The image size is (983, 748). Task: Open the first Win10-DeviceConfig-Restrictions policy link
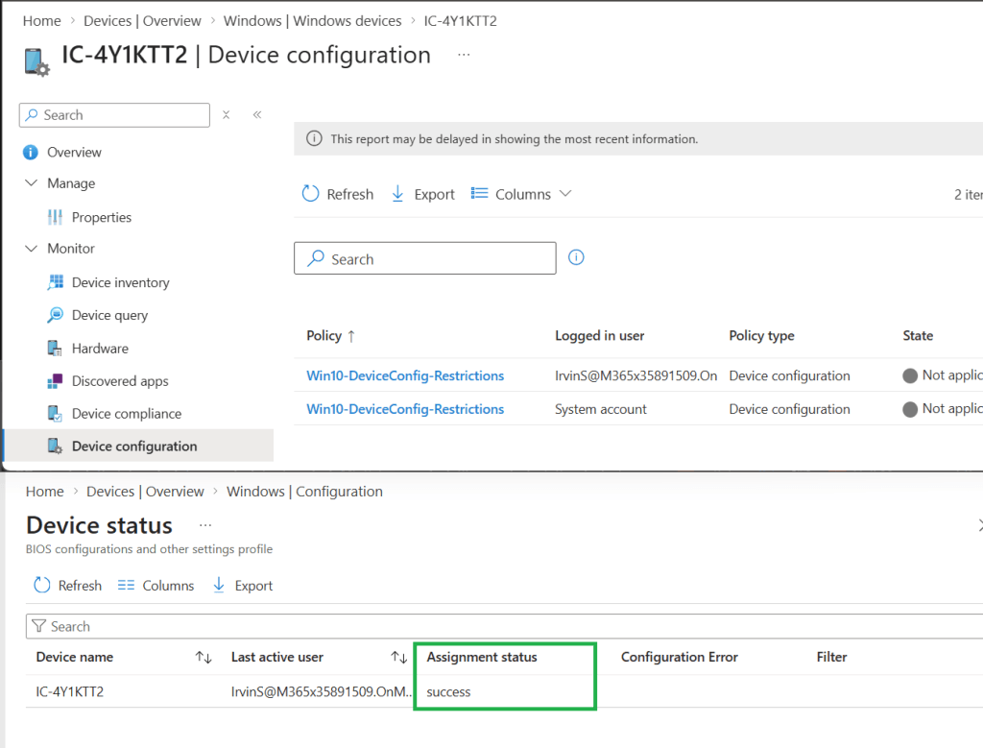(x=405, y=375)
